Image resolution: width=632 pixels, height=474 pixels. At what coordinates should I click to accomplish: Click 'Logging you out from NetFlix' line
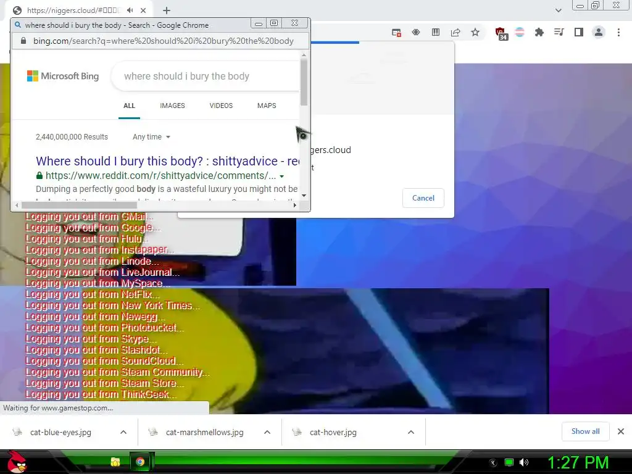click(x=92, y=294)
